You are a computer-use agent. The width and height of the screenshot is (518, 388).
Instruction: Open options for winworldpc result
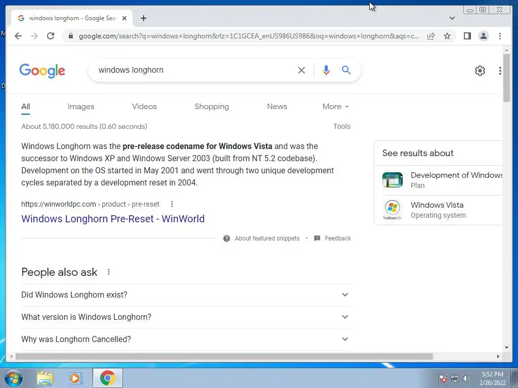click(172, 204)
